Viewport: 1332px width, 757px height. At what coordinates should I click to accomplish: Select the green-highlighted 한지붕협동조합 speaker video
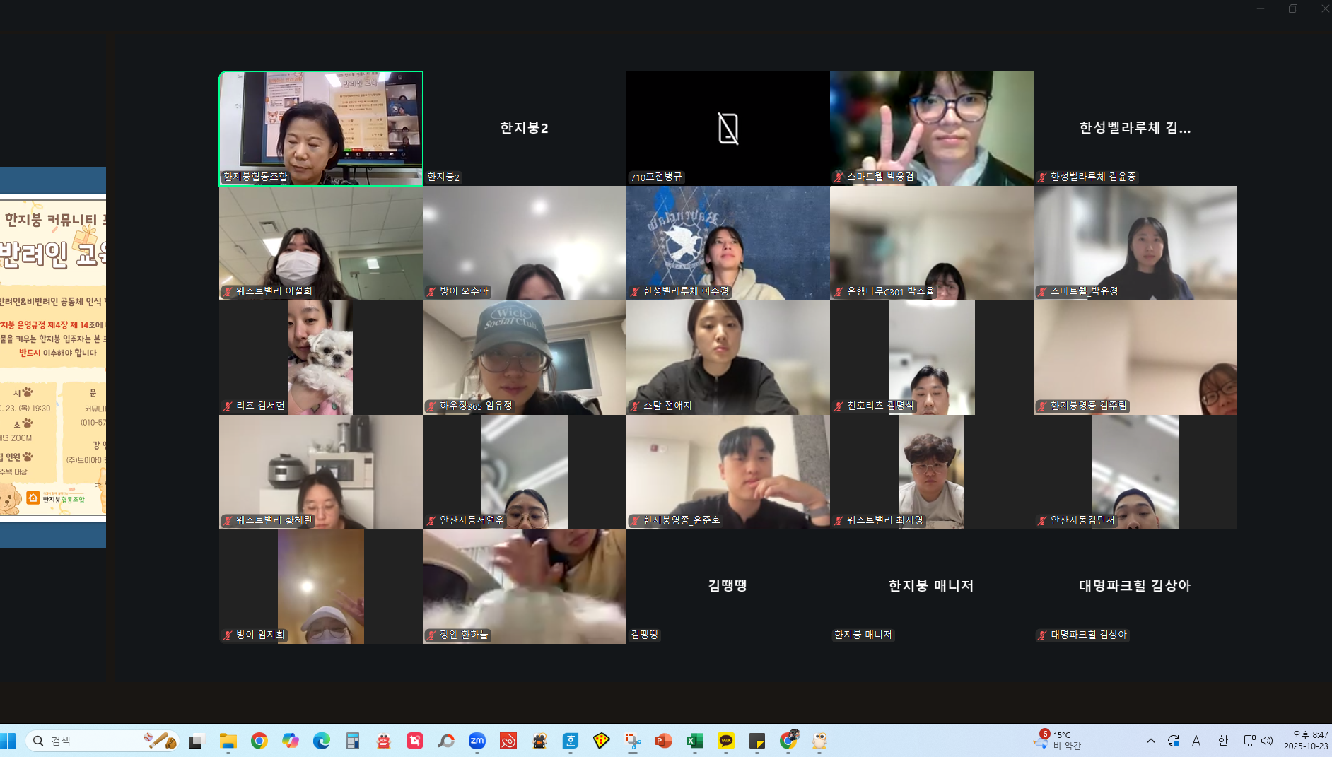click(321, 129)
